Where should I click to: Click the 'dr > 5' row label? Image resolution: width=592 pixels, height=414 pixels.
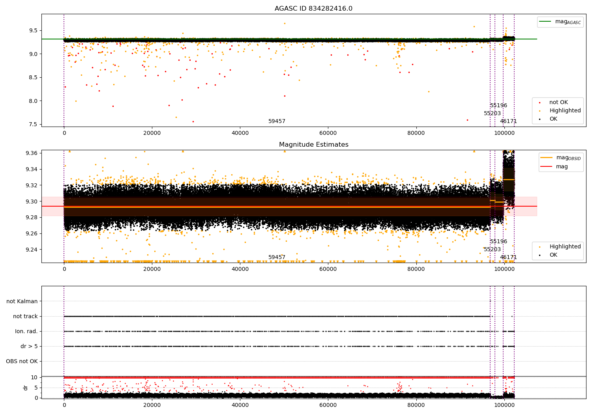pyautogui.click(x=29, y=346)
